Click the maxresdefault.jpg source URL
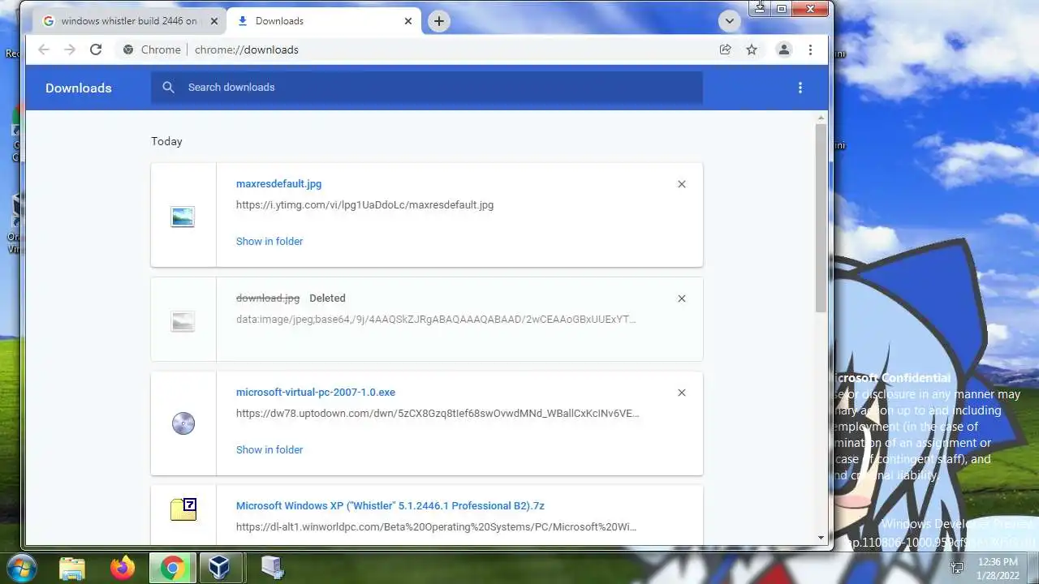The width and height of the screenshot is (1039, 584). pos(364,205)
